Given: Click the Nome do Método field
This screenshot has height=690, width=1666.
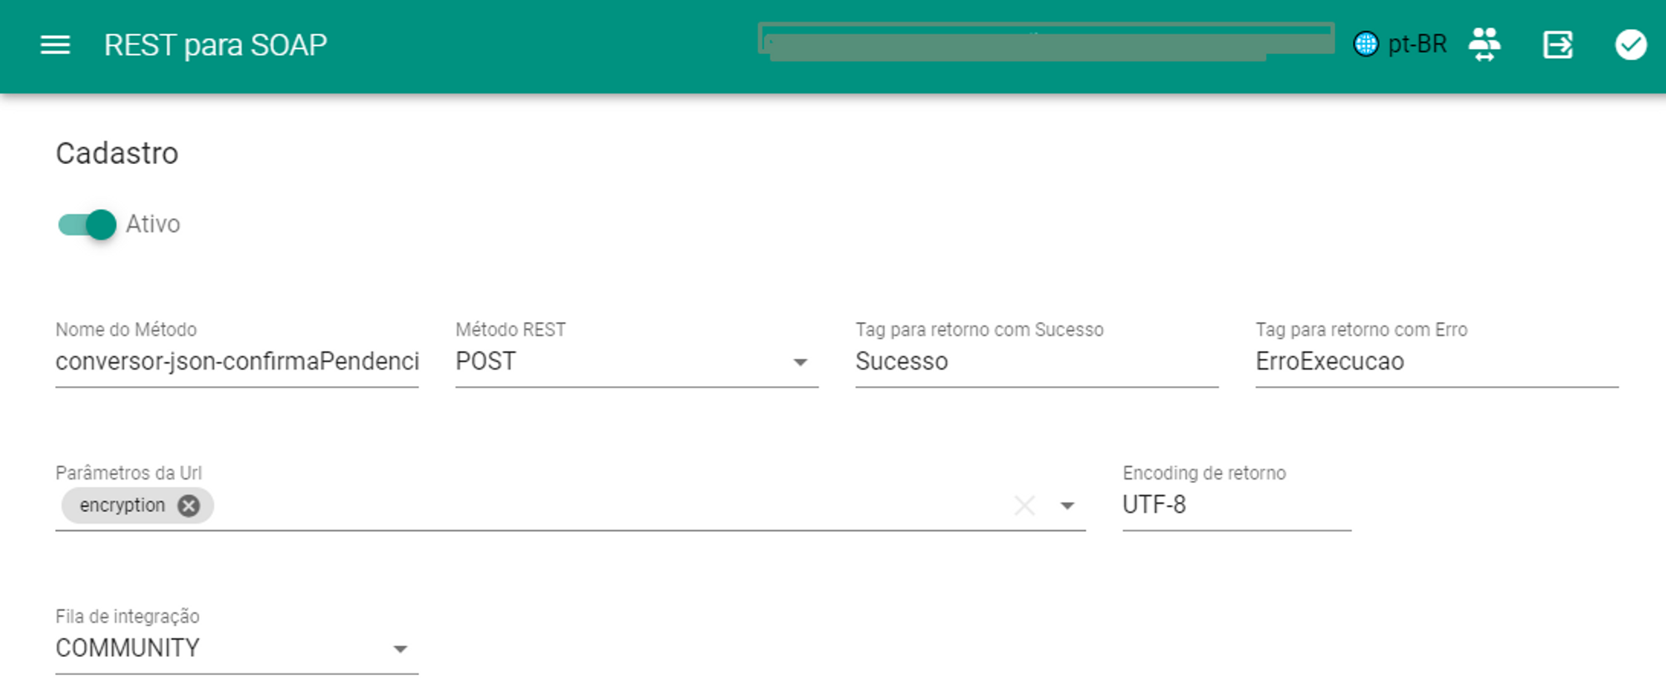Looking at the screenshot, I should pos(237,362).
